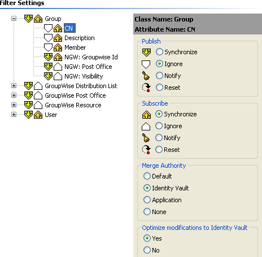The height and width of the screenshot is (257, 262).
Task: Click the Subscribe Reset arrow icon
Action: 146,150
